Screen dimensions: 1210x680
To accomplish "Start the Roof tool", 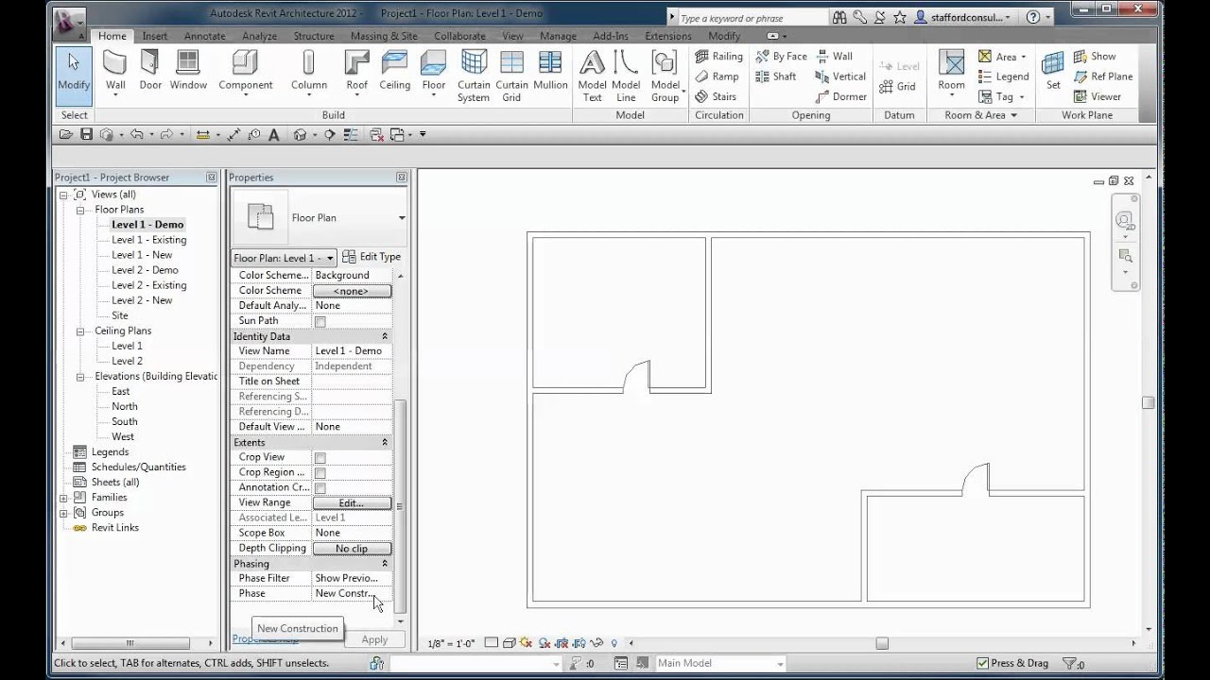I will pos(357,74).
